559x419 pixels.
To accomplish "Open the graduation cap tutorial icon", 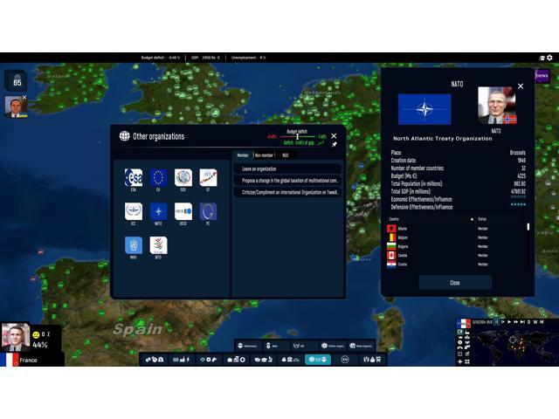I will (542, 58).
